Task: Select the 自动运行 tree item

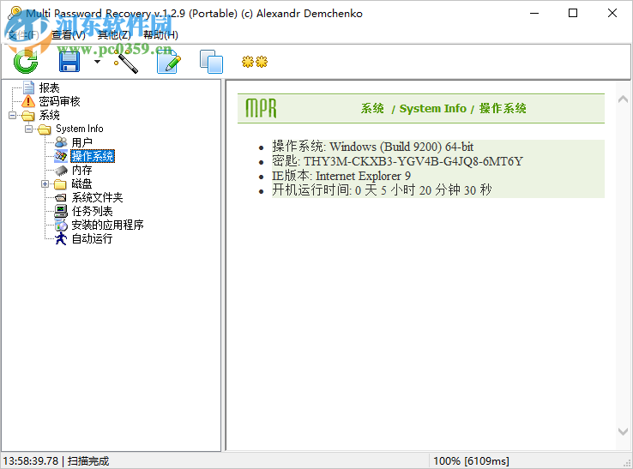Action: [x=92, y=238]
